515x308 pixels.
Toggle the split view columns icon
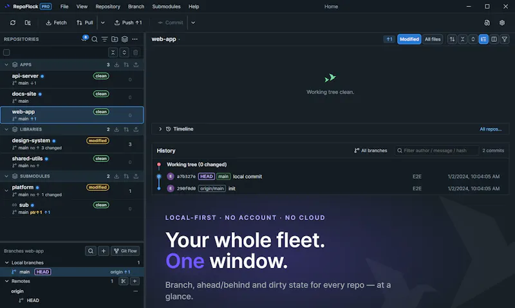(494, 39)
